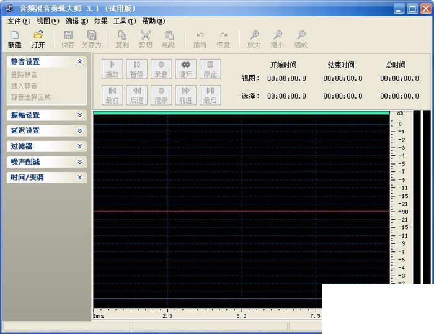Click the 保存 (Save) toolbar icon
Screen dimensions: 434x334
(x=68, y=39)
